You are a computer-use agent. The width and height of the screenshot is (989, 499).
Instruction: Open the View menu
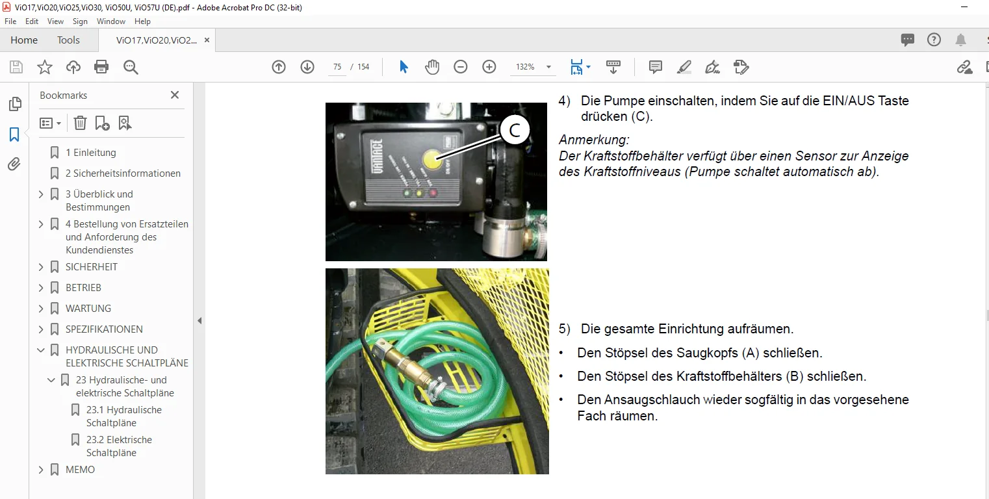pos(55,21)
